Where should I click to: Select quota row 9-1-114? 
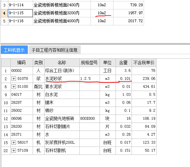point(72,5)
